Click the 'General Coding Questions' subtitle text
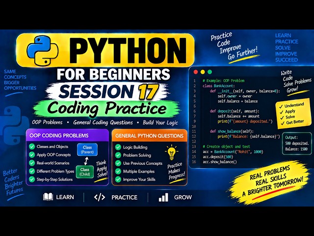314x236 pixels. (x=103, y=122)
